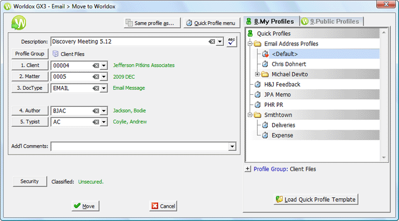Clear the Matter field with its eraser icon
Viewport: 399px width, 221px height.
[96, 76]
